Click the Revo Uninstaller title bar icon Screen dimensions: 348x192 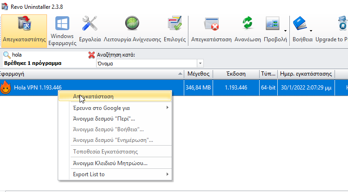coord(5,6)
